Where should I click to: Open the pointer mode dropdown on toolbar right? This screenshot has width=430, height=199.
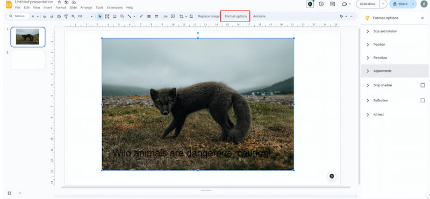pyautogui.click(x=346, y=17)
